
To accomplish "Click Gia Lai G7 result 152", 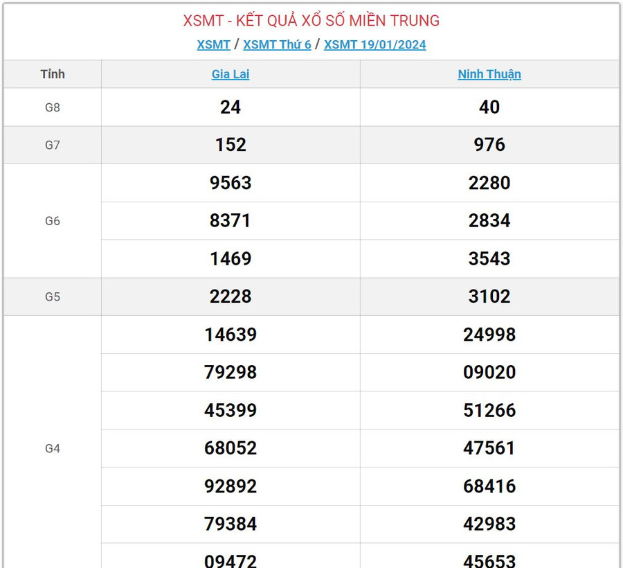I will point(231,145).
